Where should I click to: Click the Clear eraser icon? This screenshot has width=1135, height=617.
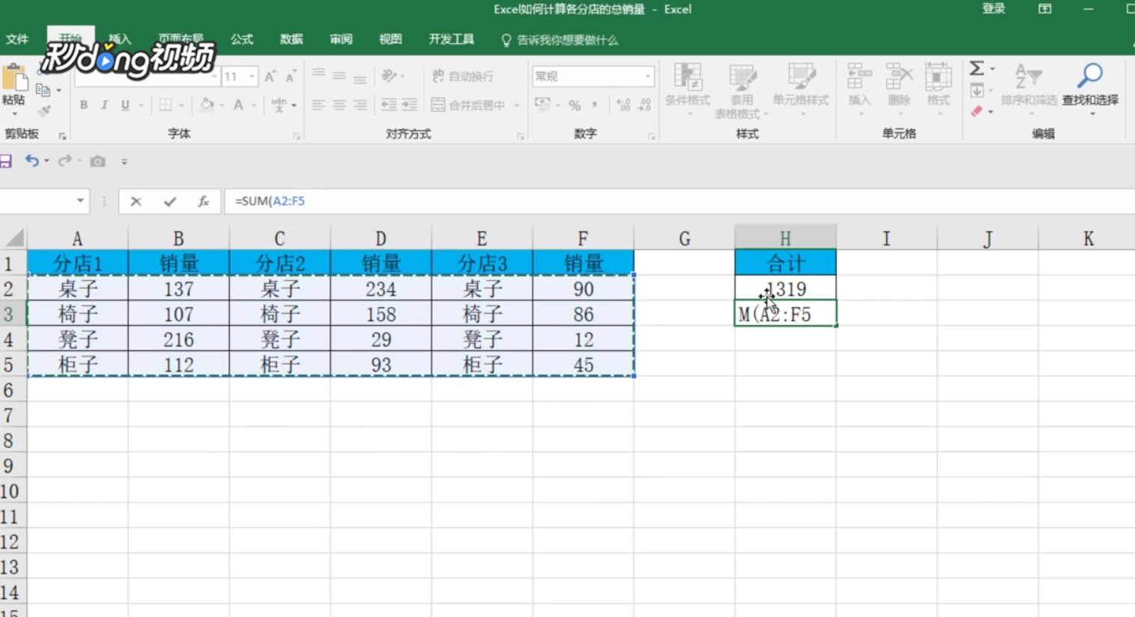pos(977,112)
